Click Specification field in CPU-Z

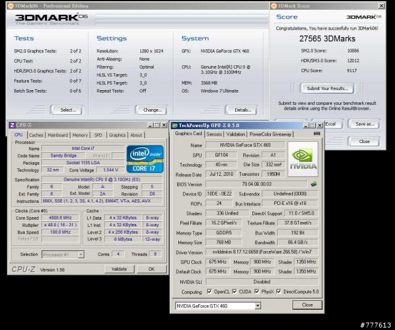[102, 179]
